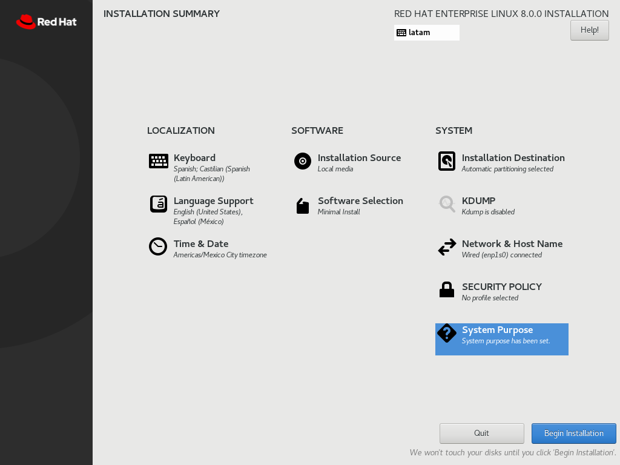Switch keyboard layout using latam indicator
This screenshot has height=465, width=620.
coord(426,33)
